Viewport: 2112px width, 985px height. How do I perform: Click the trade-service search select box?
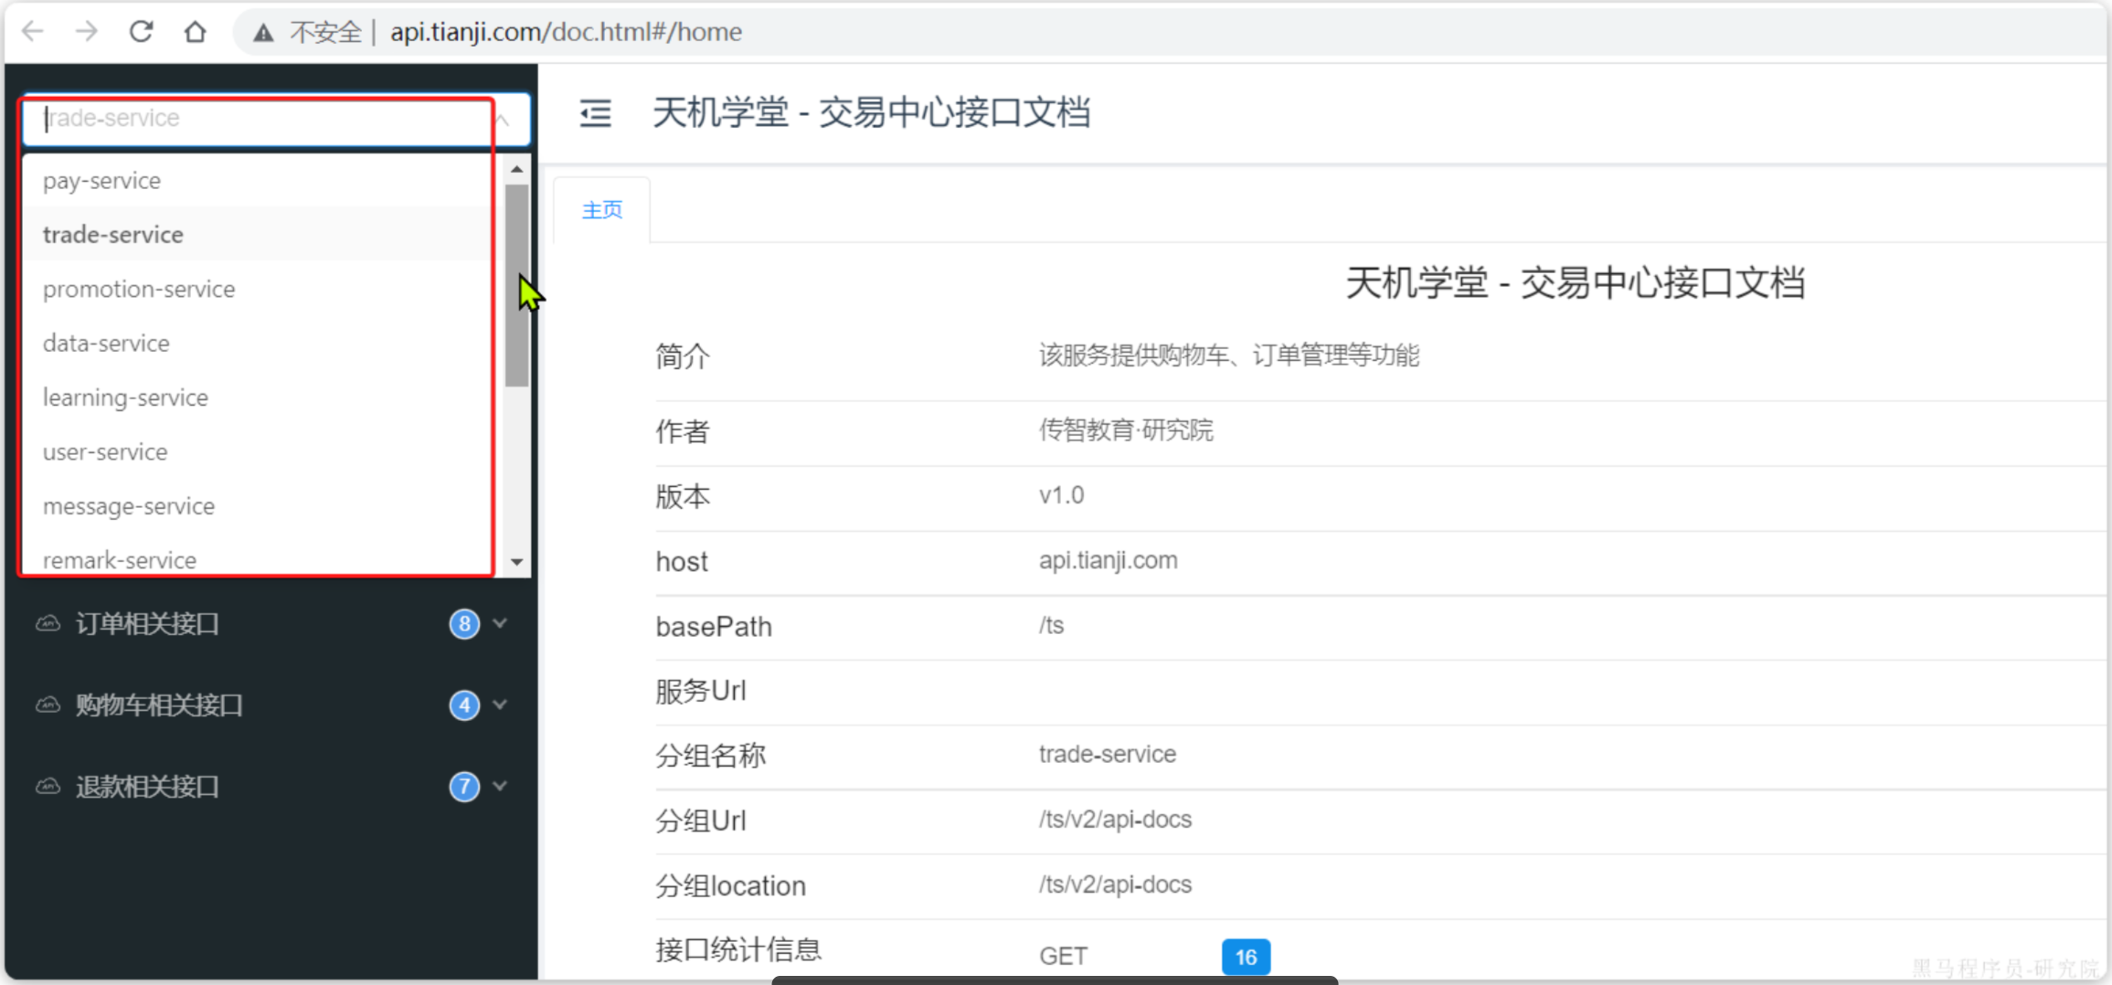pyautogui.click(x=276, y=119)
